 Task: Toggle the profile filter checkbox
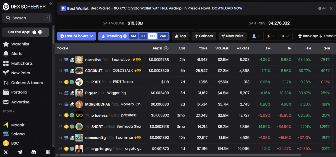[x=256, y=36]
